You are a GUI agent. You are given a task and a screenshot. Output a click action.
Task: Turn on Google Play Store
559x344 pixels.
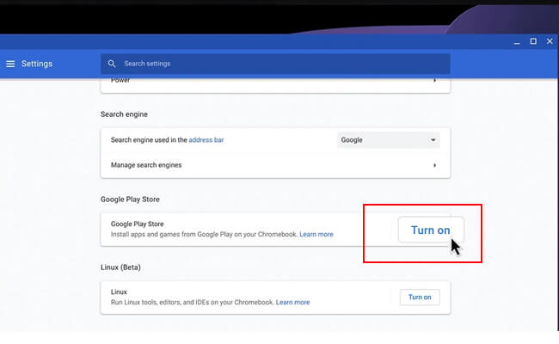pos(430,230)
